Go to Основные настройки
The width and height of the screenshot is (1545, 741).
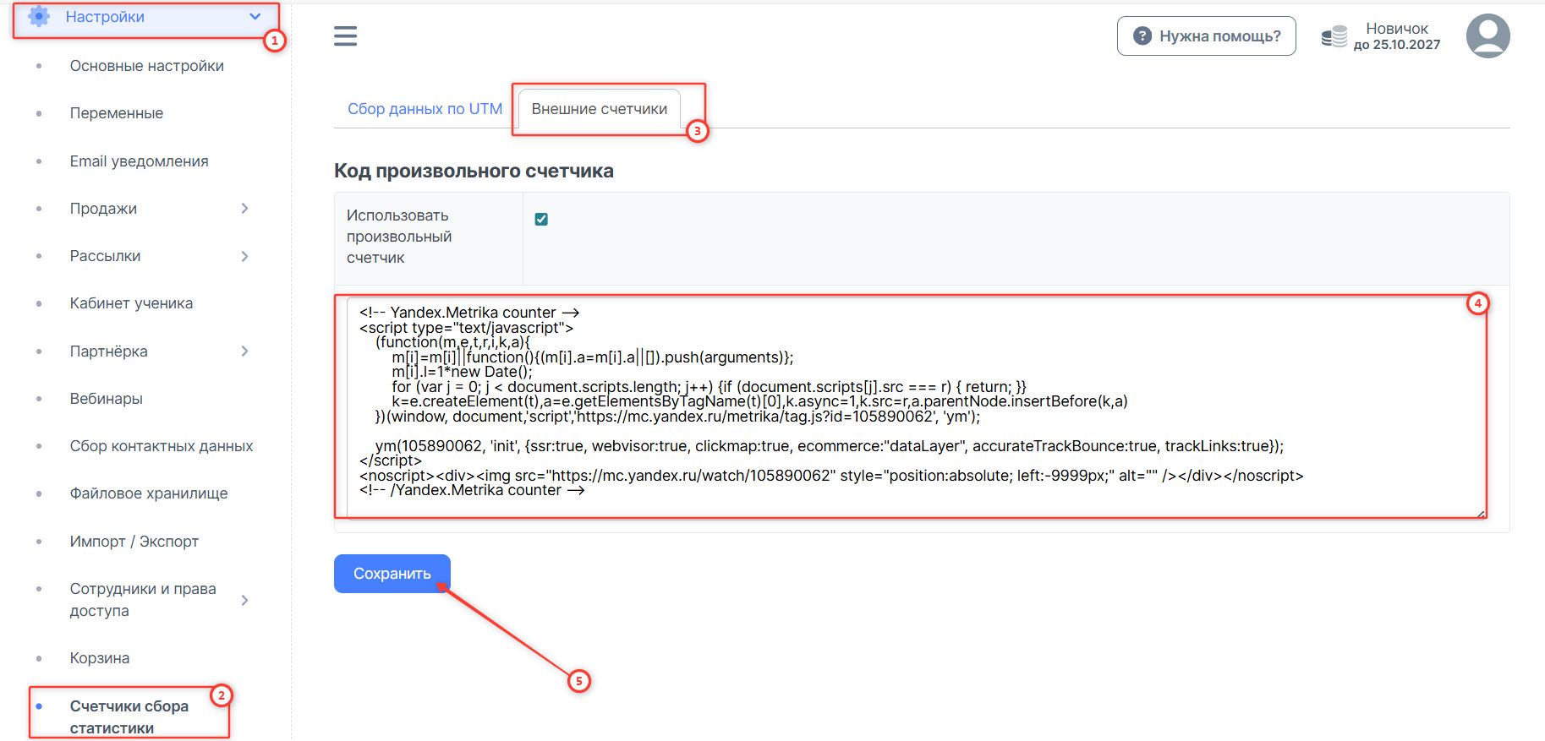146,66
